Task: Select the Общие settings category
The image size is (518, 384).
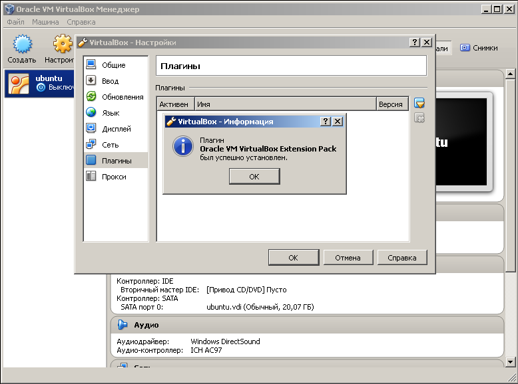Action: (x=116, y=65)
